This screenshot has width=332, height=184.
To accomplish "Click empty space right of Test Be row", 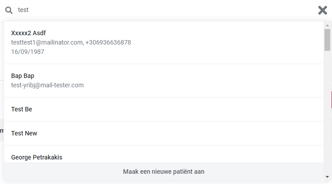I will click(178, 110).
